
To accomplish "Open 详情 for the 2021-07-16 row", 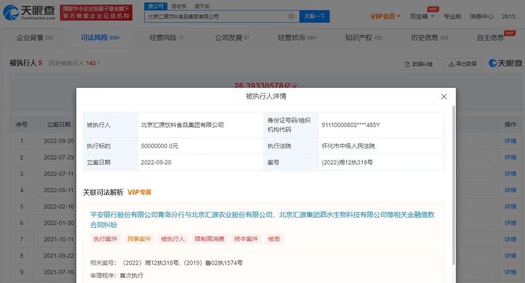I will pyautogui.click(x=510, y=272).
